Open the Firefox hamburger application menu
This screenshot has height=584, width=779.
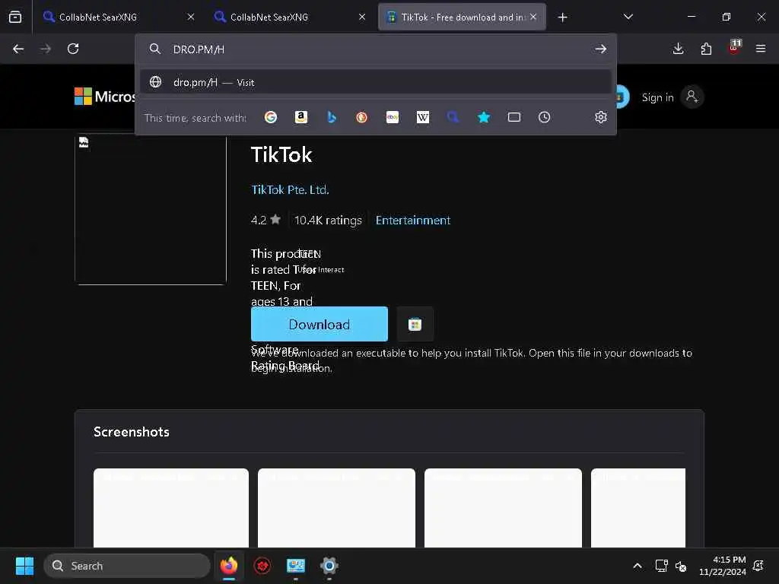761,49
